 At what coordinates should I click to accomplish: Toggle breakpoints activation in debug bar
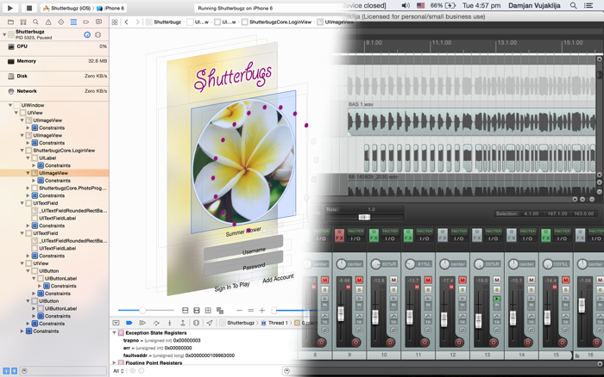point(129,323)
